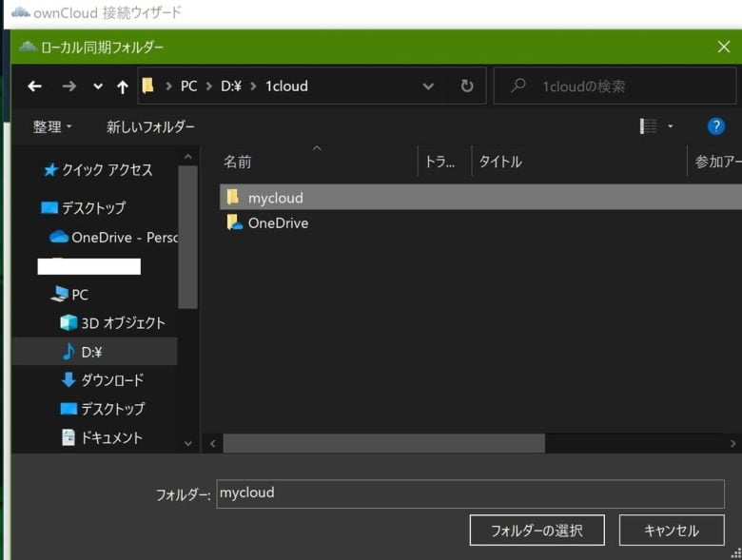Image resolution: width=742 pixels, height=560 pixels.
Task: Click the フォルダー name input field
Action: [x=470, y=493]
